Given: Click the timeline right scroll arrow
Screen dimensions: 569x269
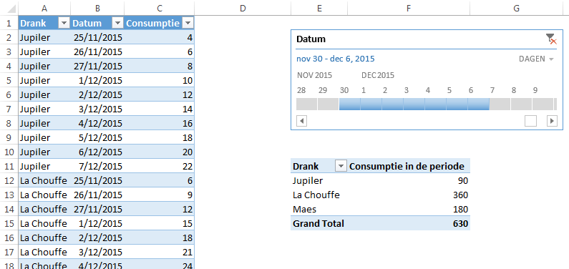Looking at the screenshot, I should point(552,121).
